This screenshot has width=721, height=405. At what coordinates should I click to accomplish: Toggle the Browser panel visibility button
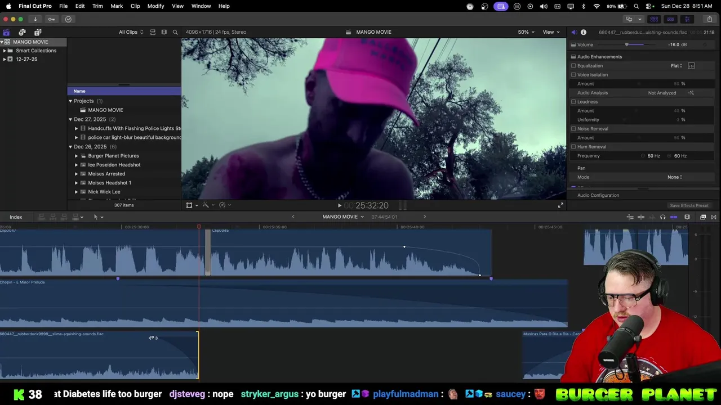coord(654,19)
